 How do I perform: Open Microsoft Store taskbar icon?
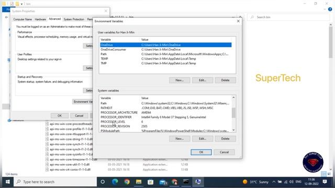pos(151,182)
